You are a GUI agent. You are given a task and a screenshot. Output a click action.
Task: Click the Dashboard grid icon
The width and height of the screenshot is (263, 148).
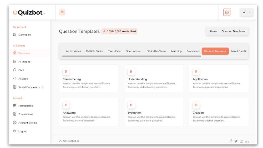(x=14, y=34)
